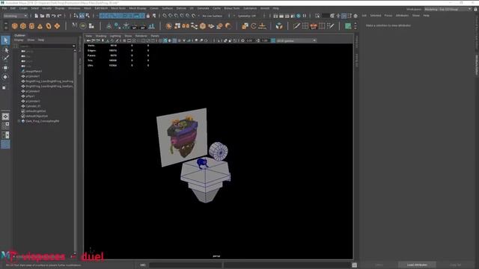Select the arrow Select tool in toolbox
Screen dimensions: 479x269
pos(5,40)
